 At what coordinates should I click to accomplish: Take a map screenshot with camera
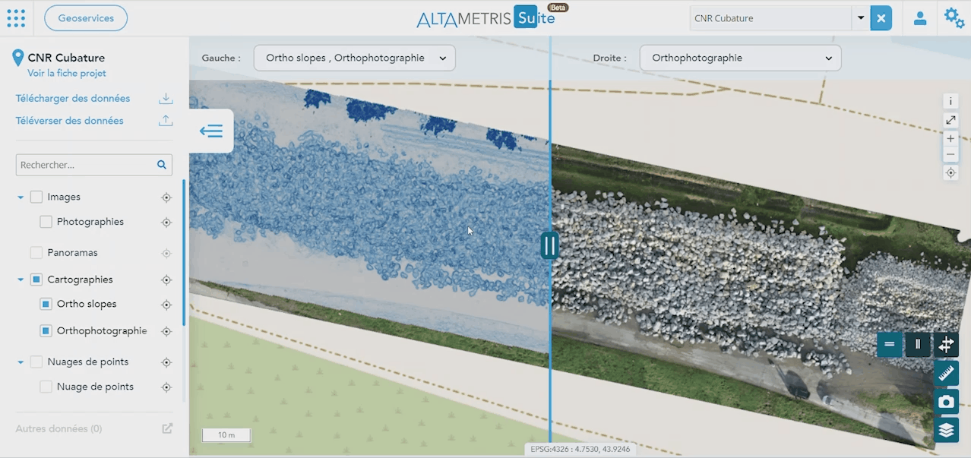point(946,402)
